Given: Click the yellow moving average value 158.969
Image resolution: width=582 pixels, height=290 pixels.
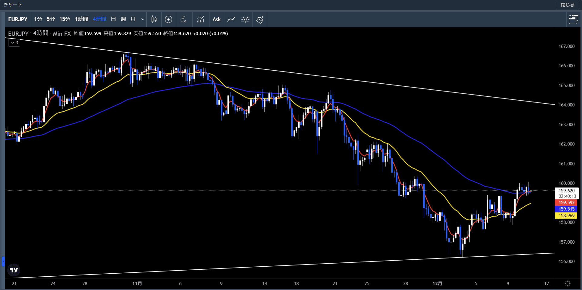Looking at the screenshot, I should [x=566, y=215].
